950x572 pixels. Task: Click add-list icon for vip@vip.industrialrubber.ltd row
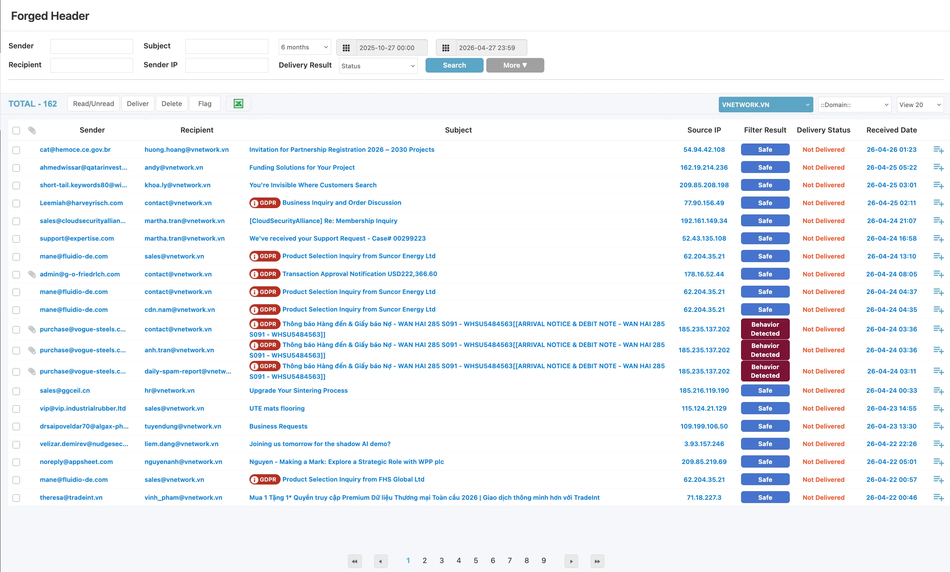[x=938, y=408]
